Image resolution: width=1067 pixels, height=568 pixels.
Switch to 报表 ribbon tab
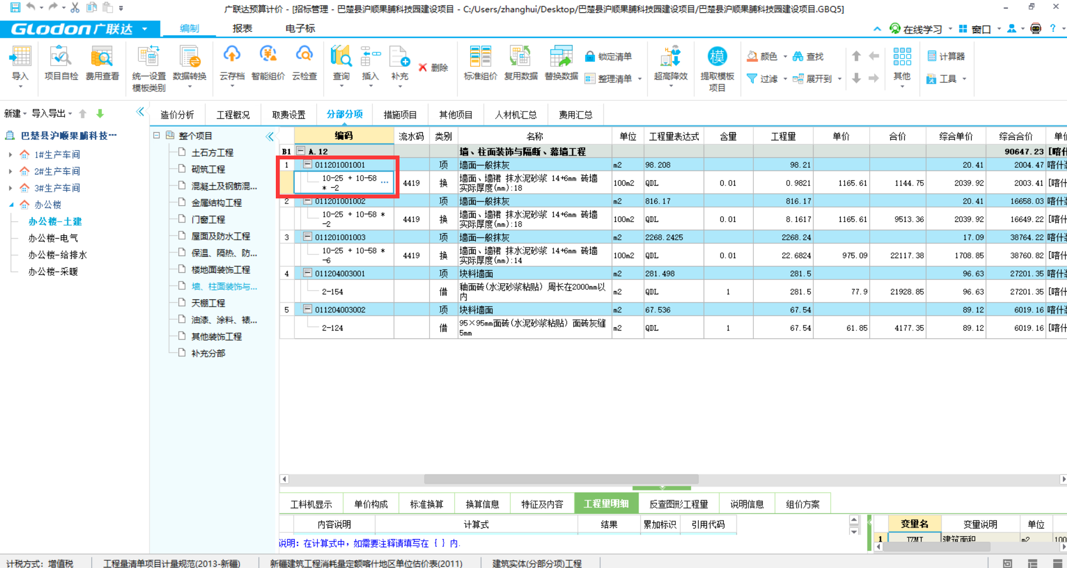(242, 28)
